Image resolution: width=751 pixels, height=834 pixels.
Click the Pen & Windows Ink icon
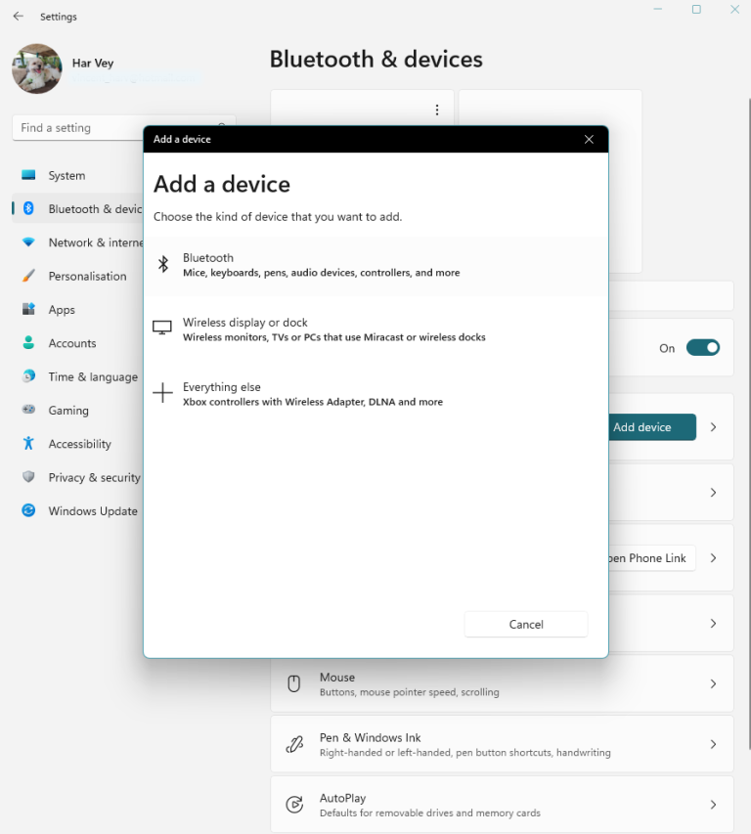click(293, 744)
